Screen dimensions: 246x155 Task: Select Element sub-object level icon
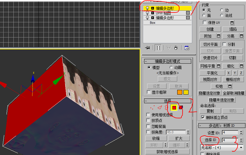tap(181, 107)
